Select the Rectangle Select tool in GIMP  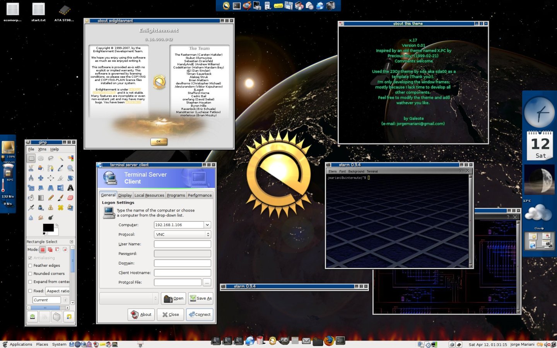coord(31,158)
